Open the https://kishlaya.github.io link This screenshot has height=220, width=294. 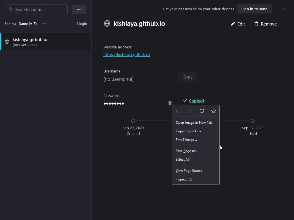[x=126, y=55]
